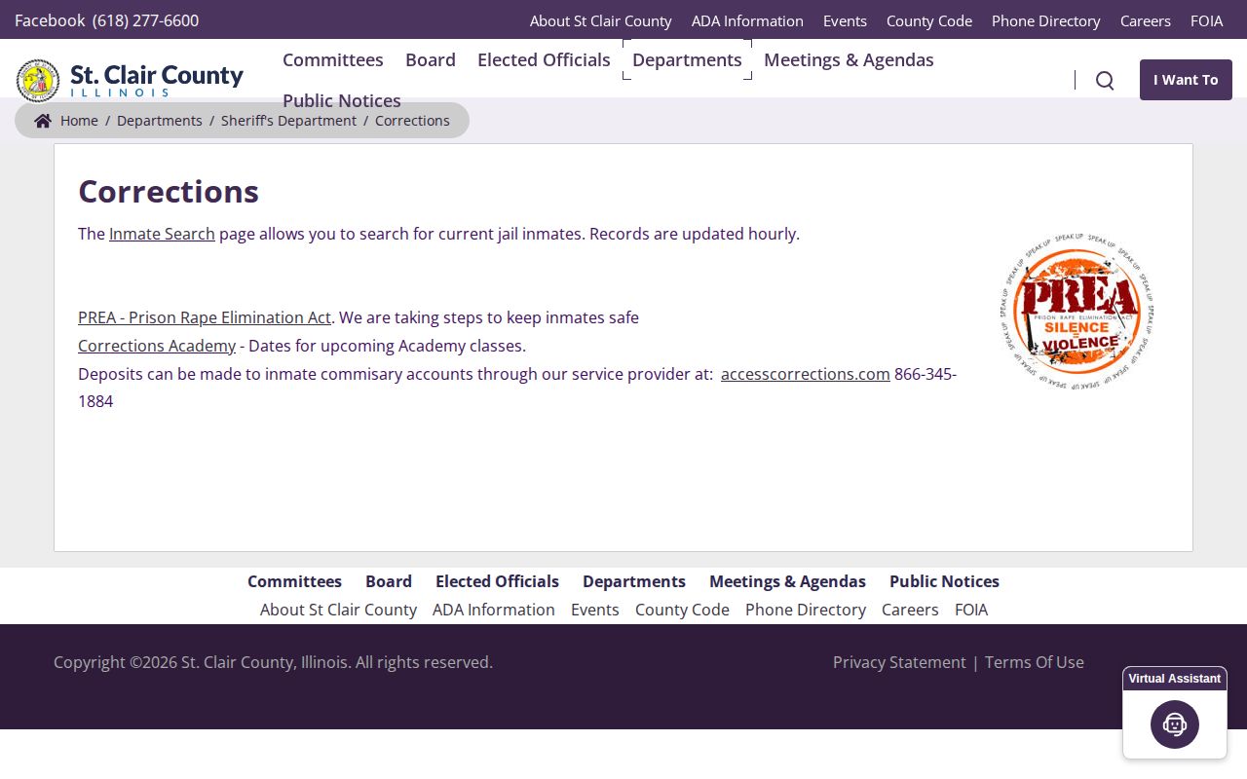Open Meetings & Agendas in footer navigation

(787, 581)
